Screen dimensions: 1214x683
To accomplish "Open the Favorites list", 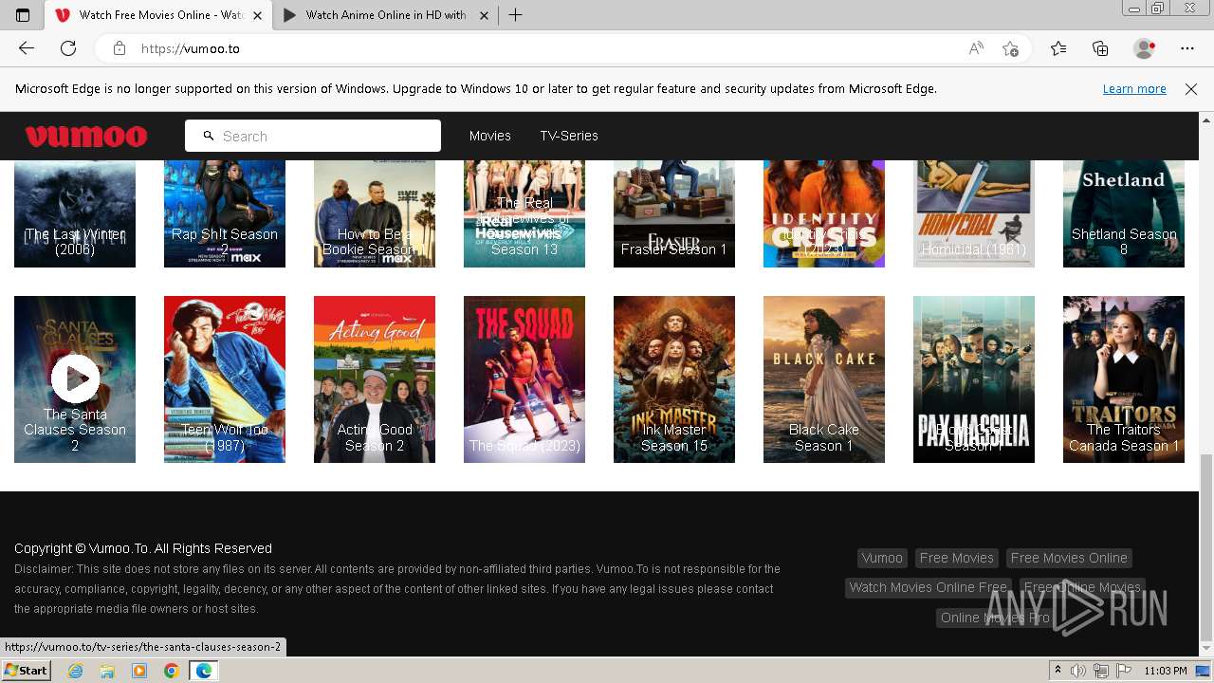I will click(x=1058, y=48).
